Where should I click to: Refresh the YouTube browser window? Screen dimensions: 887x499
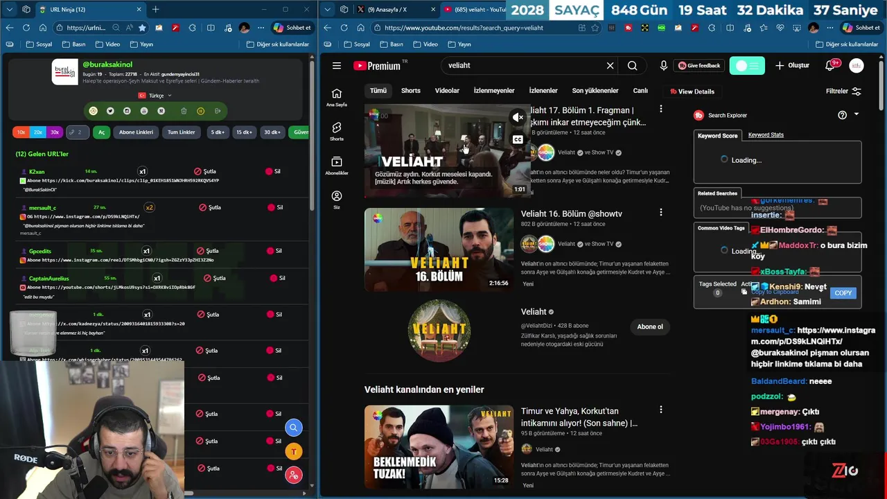tap(344, 28)
